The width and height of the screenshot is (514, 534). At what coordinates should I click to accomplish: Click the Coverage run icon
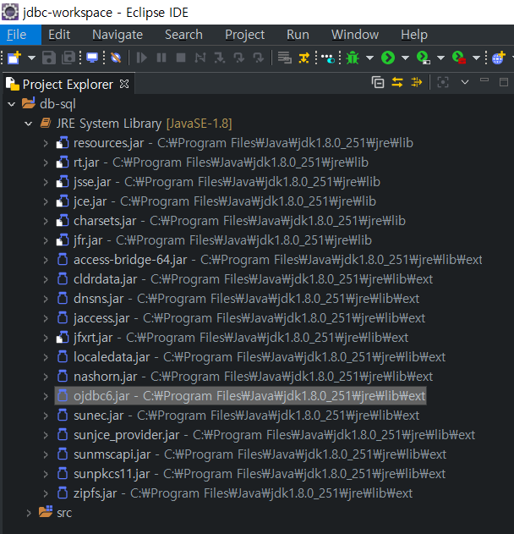pos(424,58)
